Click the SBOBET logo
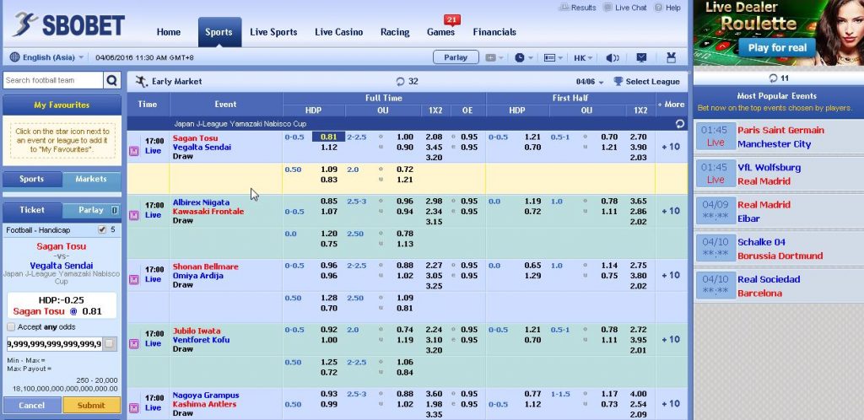 68,24
